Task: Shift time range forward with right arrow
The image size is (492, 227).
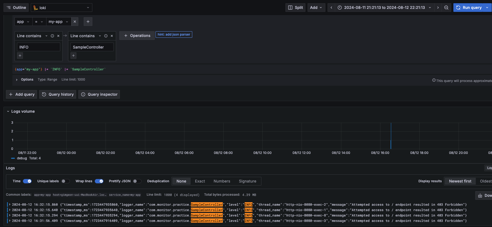Action: pos(438,8)
